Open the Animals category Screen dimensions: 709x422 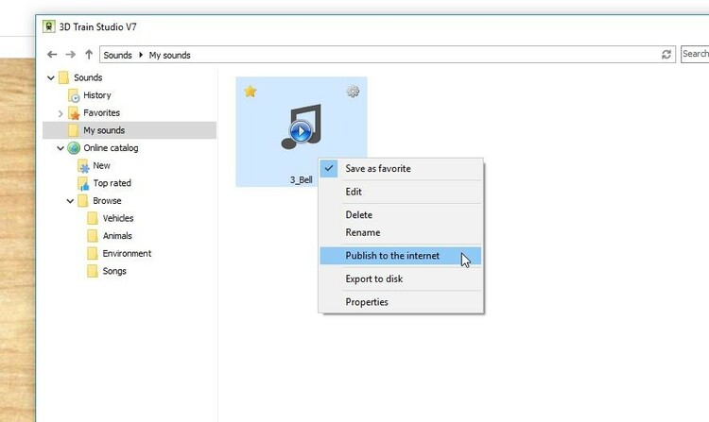point(116,236)
